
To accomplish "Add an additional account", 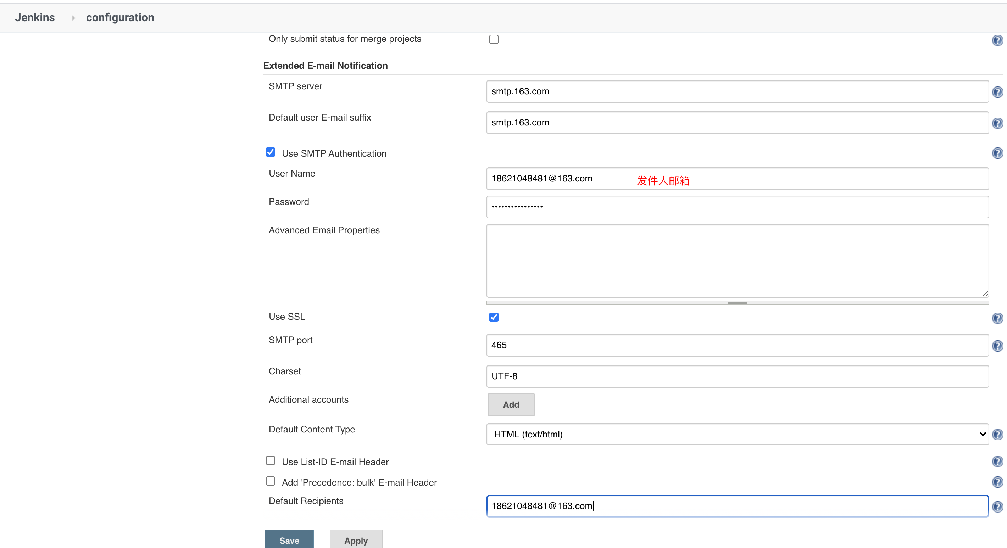I will click(511, 404).
